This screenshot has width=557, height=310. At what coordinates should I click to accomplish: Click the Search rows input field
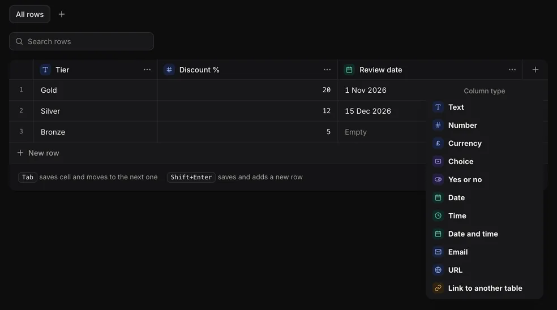point(82,41)
